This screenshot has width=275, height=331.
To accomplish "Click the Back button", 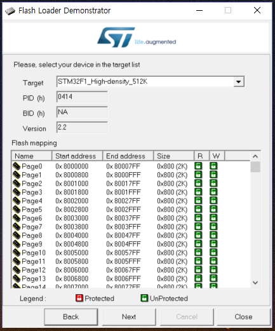I will click(71, 317).
